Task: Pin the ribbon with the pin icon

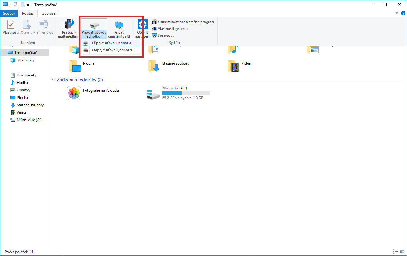Action: [397, 13]
